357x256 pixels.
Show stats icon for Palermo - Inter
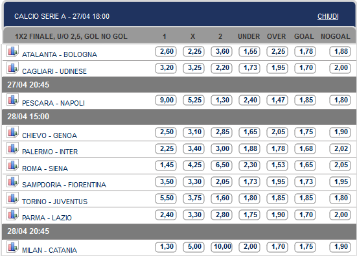pos(12,148)
